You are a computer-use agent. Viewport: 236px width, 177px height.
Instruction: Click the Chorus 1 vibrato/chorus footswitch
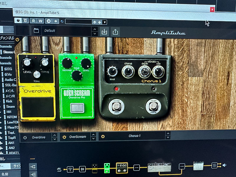coord(153,106)
